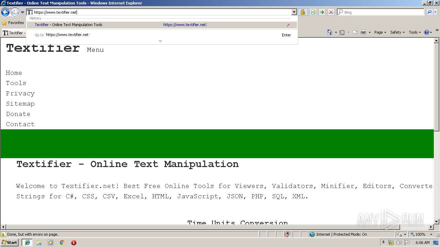The height and width of the screenshot is (247, 440).
Task: Click the Windows Start button
Action: [9, 243]
